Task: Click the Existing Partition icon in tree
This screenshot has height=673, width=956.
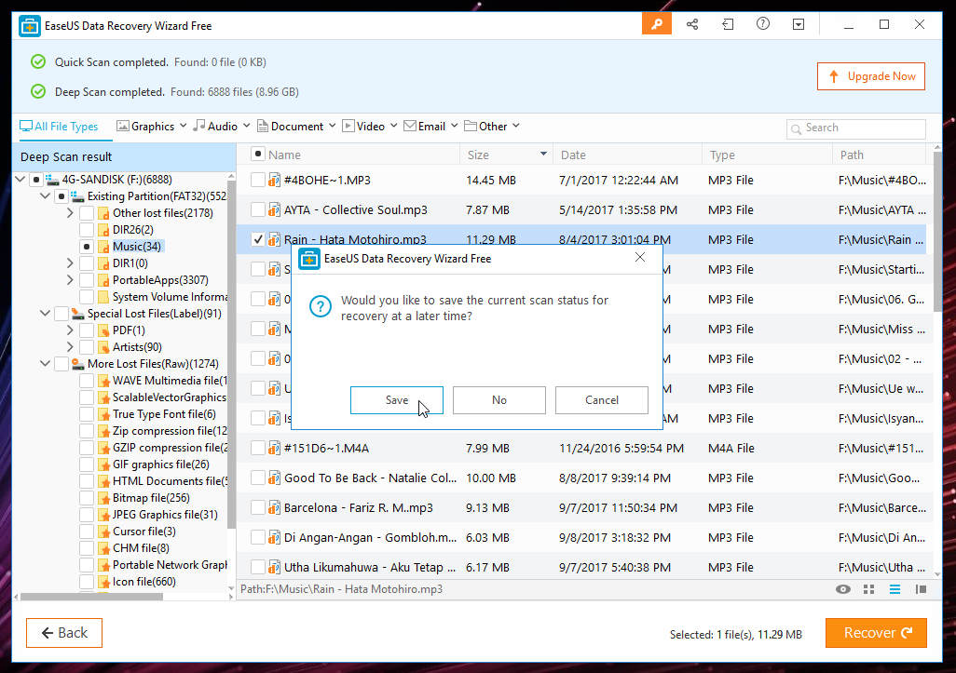Action: click(77, 196)
